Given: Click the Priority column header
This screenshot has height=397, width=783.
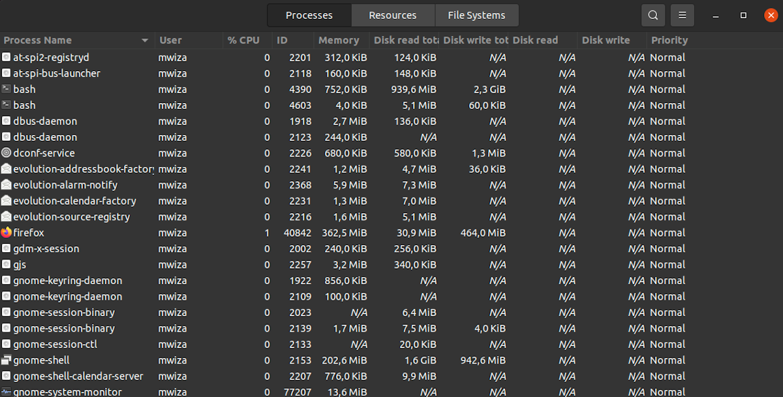Looking at the screenshot, I should [x=669, y=40].
